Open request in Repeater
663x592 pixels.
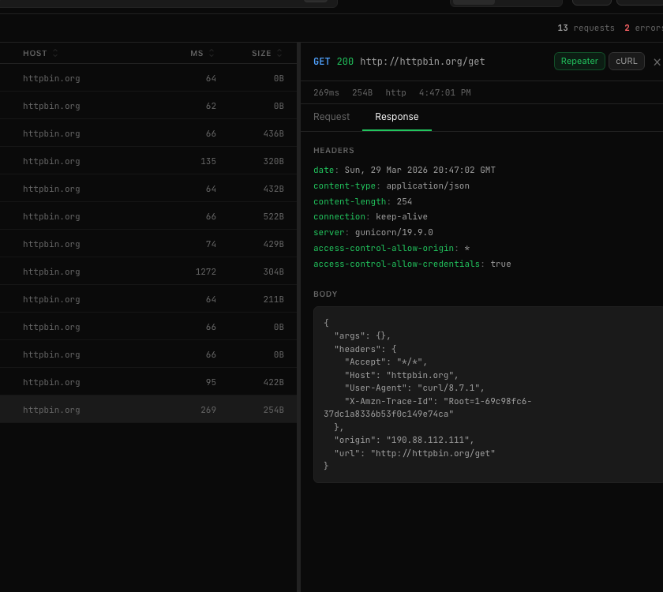579,62
